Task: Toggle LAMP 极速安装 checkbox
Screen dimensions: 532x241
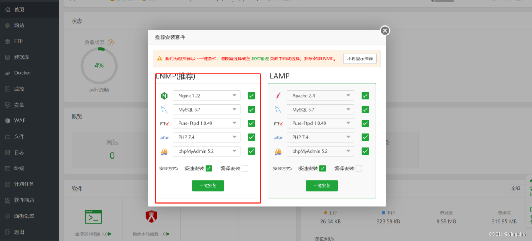Action: click(323, 169)
